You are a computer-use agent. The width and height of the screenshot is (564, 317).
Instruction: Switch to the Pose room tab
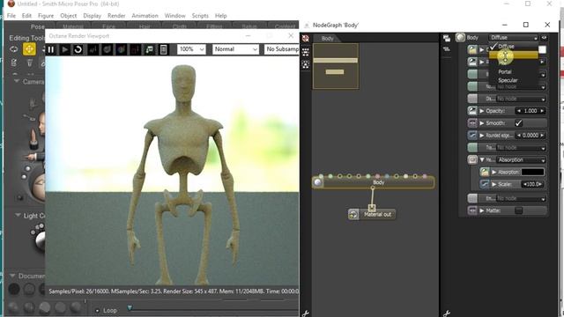point(37,26)
